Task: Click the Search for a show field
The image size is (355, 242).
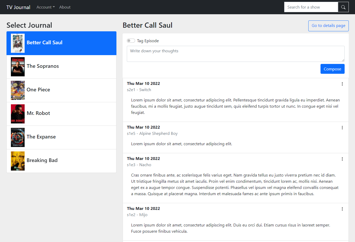Action: click(x=311, y=7)
